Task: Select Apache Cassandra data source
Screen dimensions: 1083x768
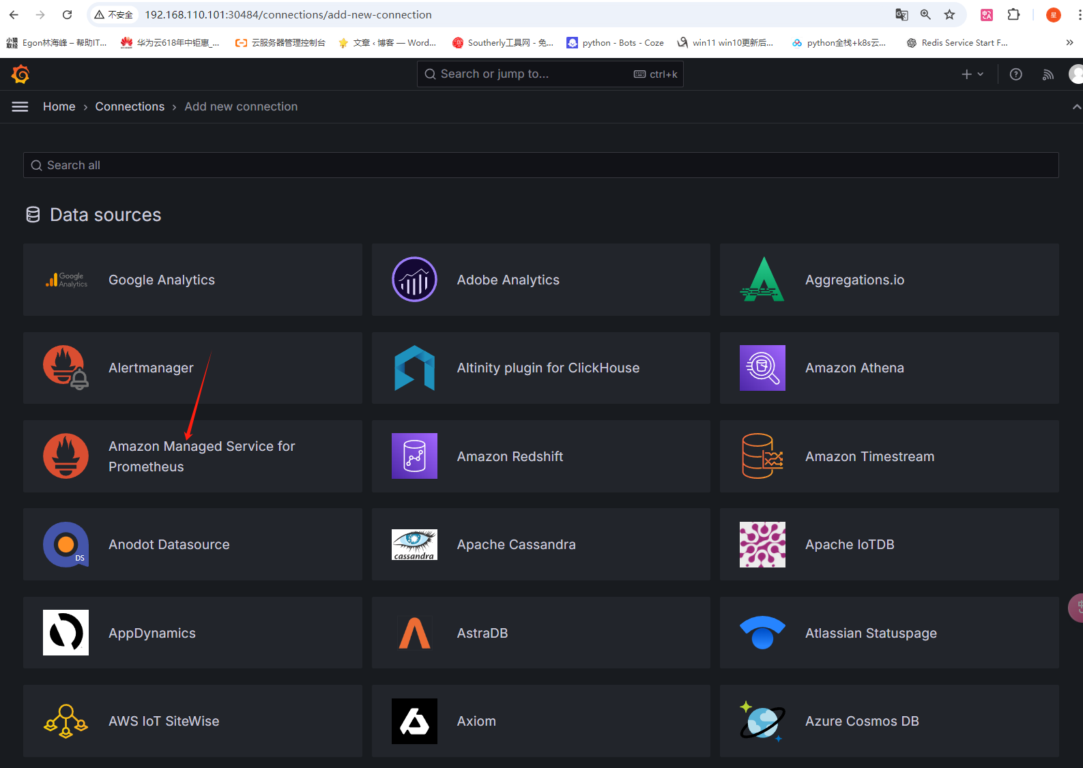Action: pos(540,544)
